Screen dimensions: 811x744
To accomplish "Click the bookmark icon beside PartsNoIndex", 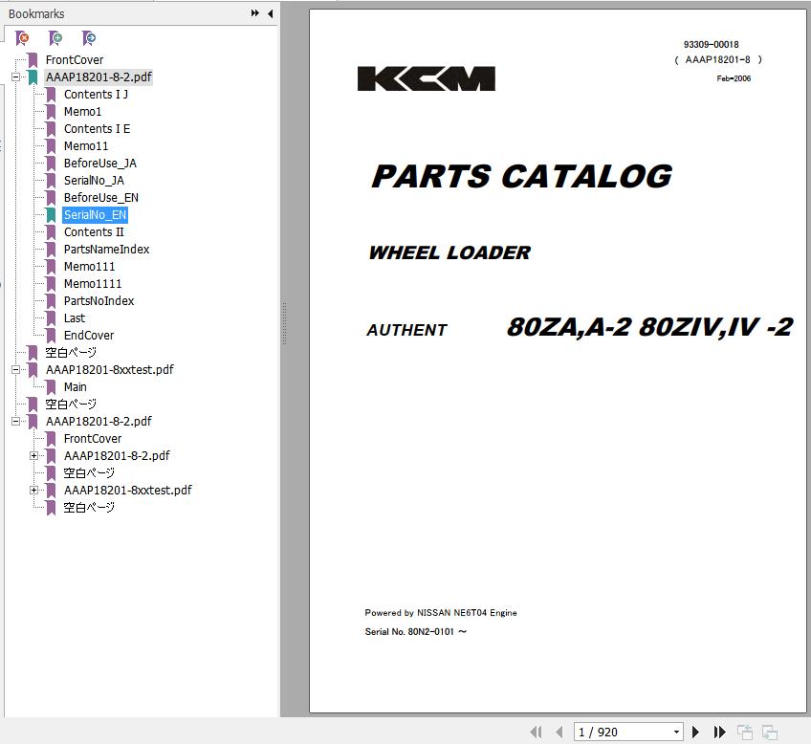I will pos(51,301).
